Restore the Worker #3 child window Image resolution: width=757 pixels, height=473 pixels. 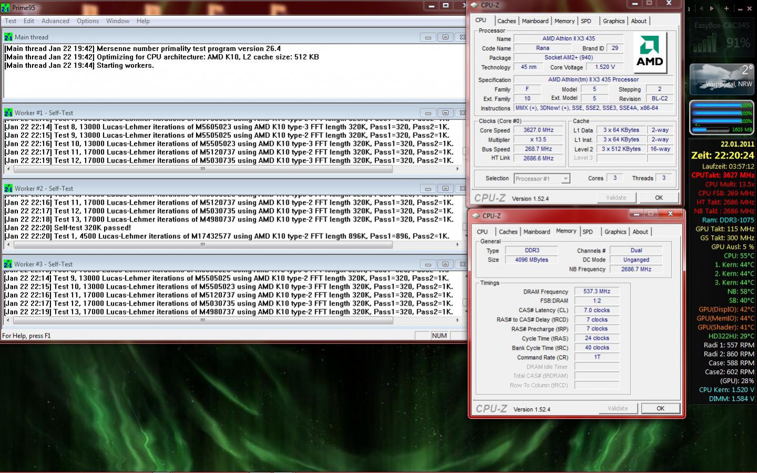pyautogui.click(x=445, y=265)
